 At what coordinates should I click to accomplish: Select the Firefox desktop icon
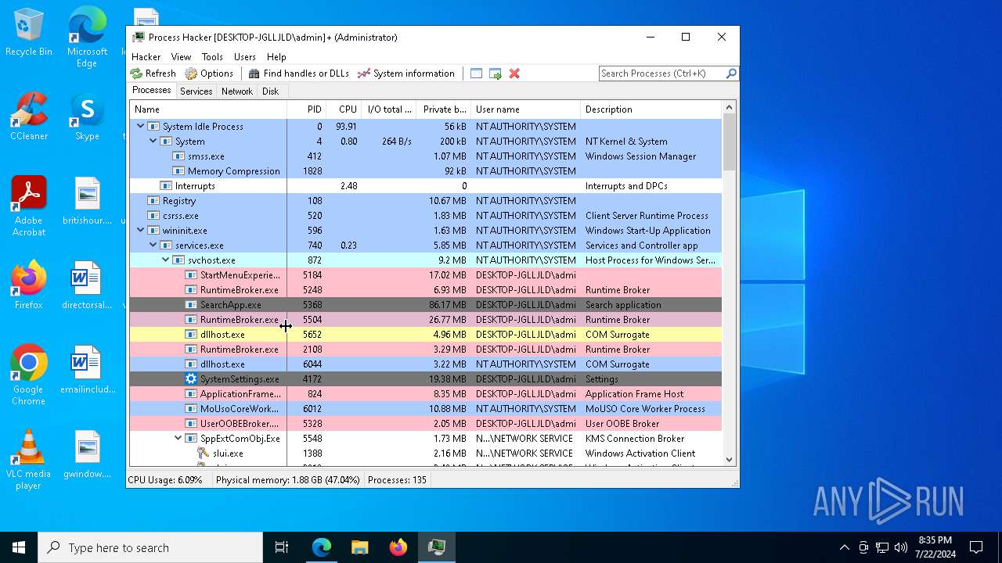click(29, 285)
